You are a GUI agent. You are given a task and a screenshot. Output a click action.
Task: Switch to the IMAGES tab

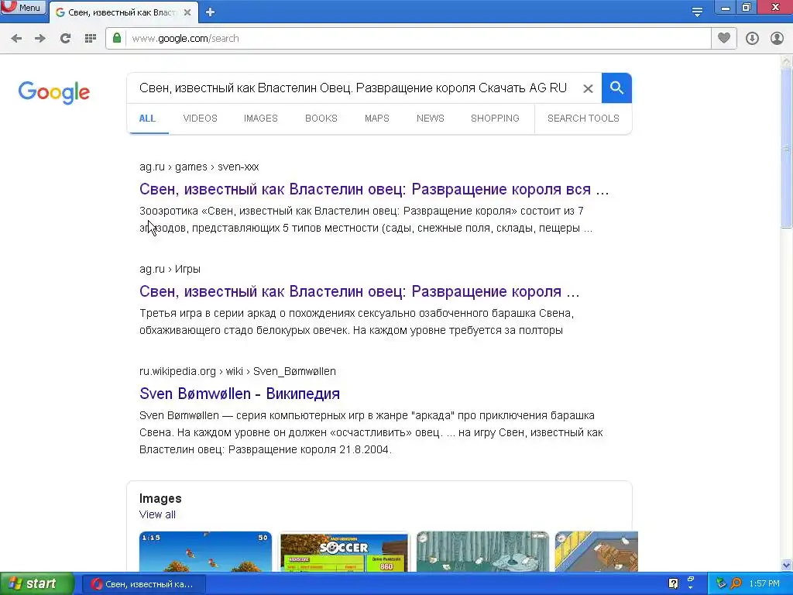point(261,119)
